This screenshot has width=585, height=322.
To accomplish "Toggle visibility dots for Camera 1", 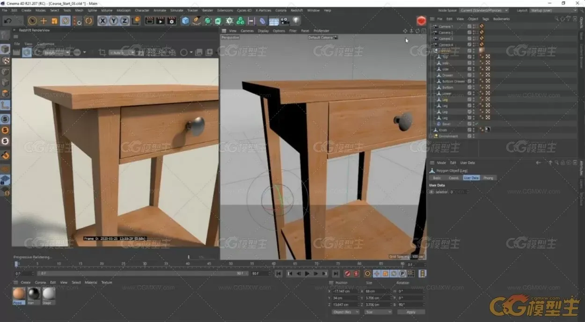I will [474, 27].
